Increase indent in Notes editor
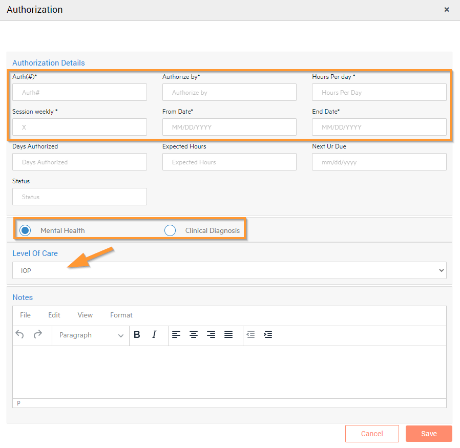460x448 pixels. 268,335
